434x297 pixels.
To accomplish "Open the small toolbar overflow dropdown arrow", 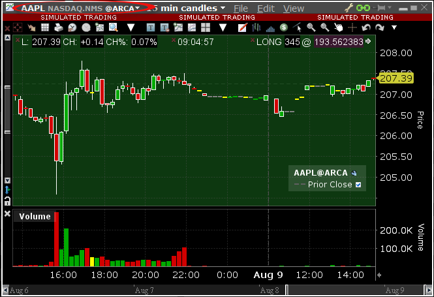I will point(394,27).
